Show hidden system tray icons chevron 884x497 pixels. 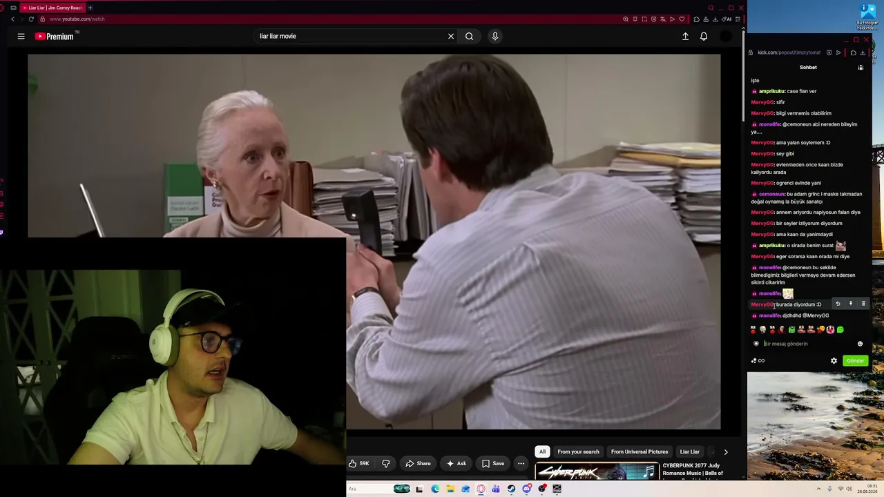[x=818, y=489]
